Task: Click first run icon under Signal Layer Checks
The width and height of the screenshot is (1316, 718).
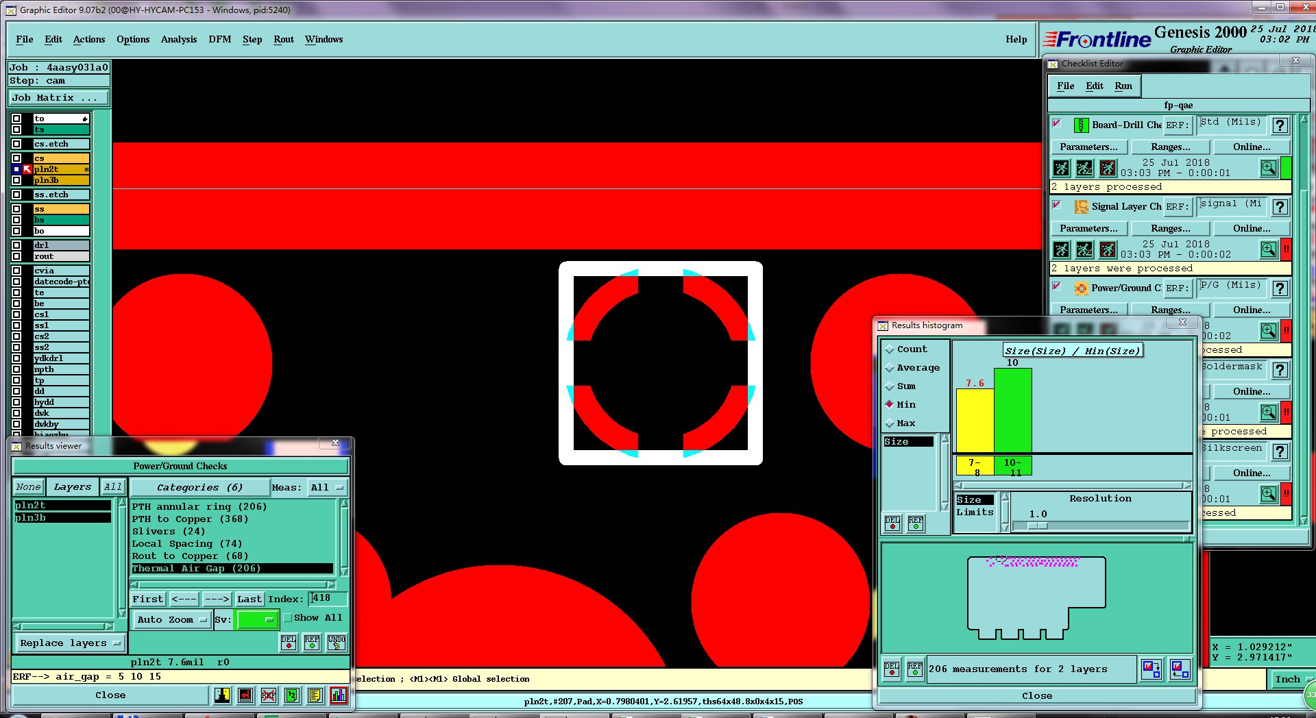Action: tap(1061, 249)
